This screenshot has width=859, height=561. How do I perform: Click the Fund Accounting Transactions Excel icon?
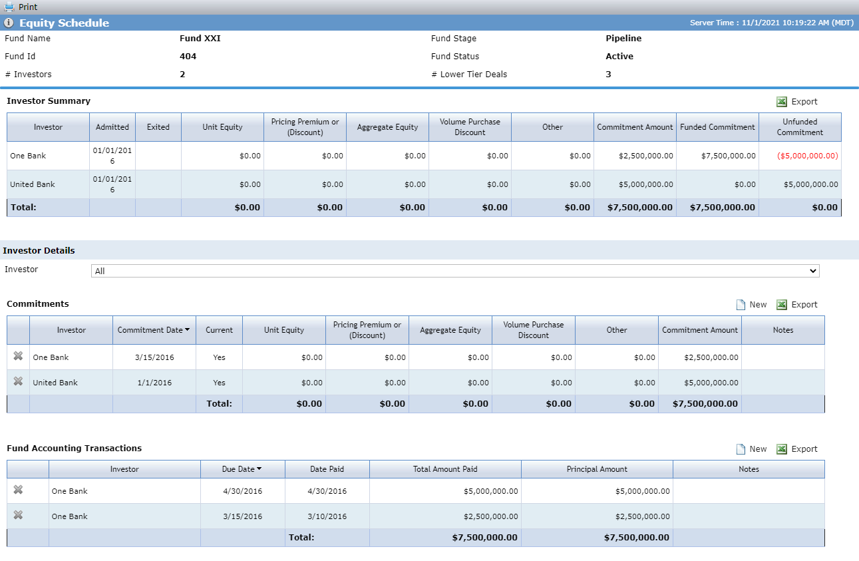pos(782,449)
